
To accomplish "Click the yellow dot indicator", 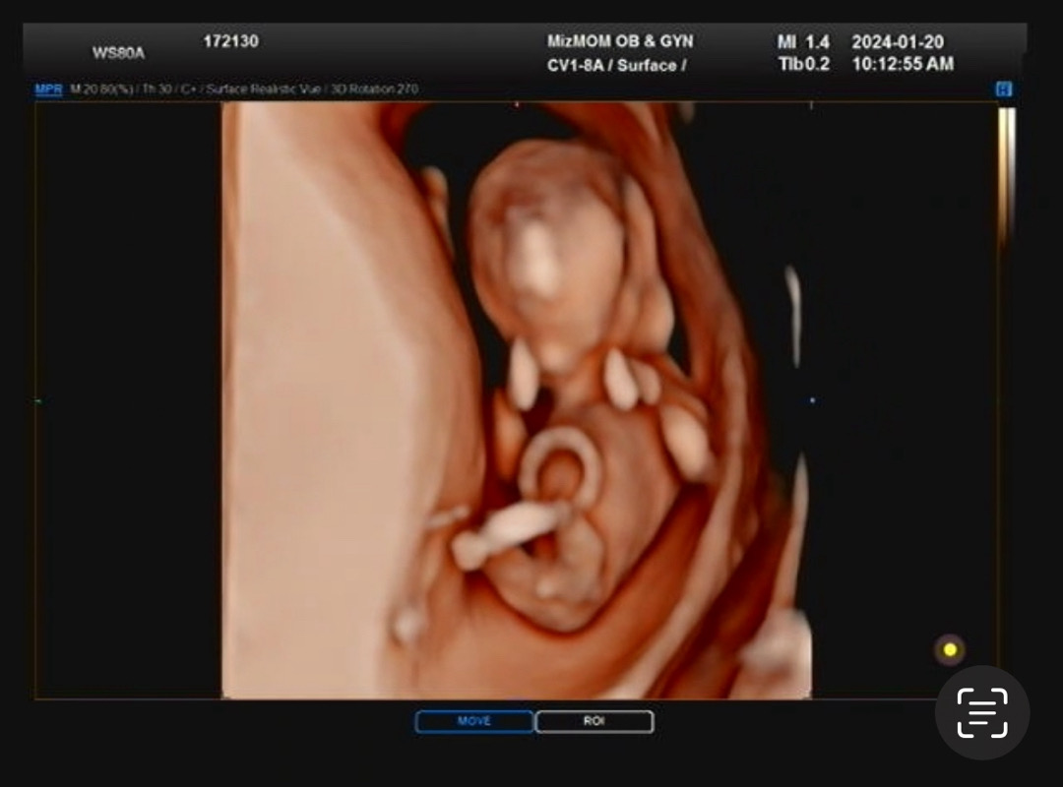I will point(950,649).
